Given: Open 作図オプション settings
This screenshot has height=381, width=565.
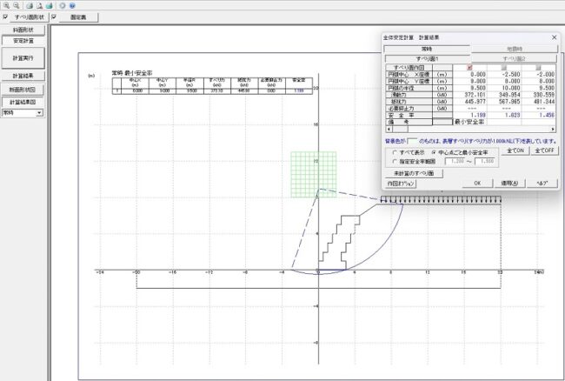Looking at the screenshot, I should 401,184.
